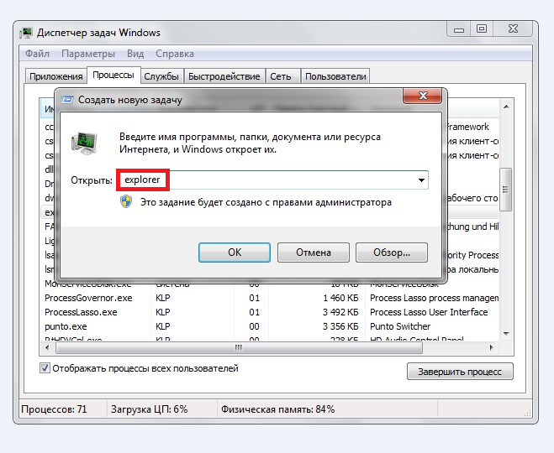Screen dimensions: 554x453
Task: Click the Create New Task dialog title icon
Action: (67, 100)
